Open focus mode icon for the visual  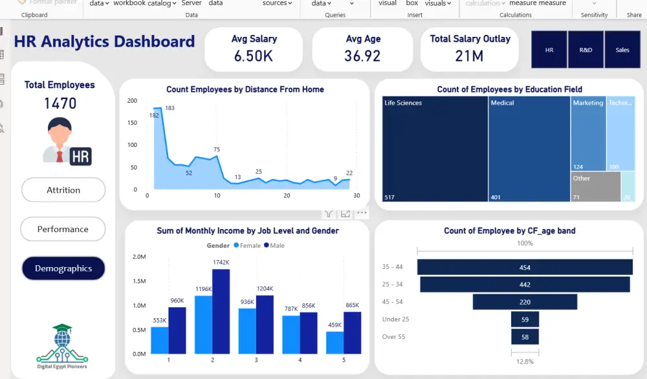[x=345, y=213]
